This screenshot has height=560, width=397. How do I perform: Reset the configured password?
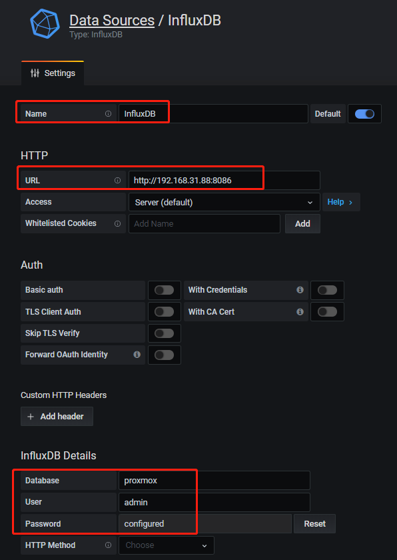pos(314,523)
